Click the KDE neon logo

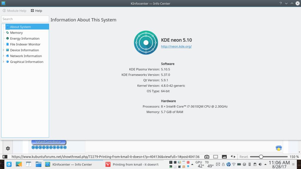(x=146, y=43)
